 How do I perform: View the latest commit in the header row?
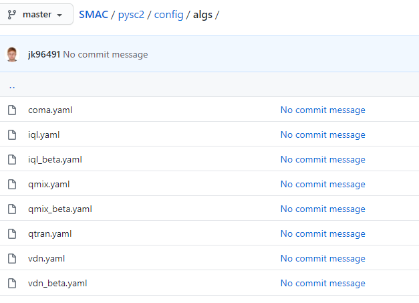105,54
